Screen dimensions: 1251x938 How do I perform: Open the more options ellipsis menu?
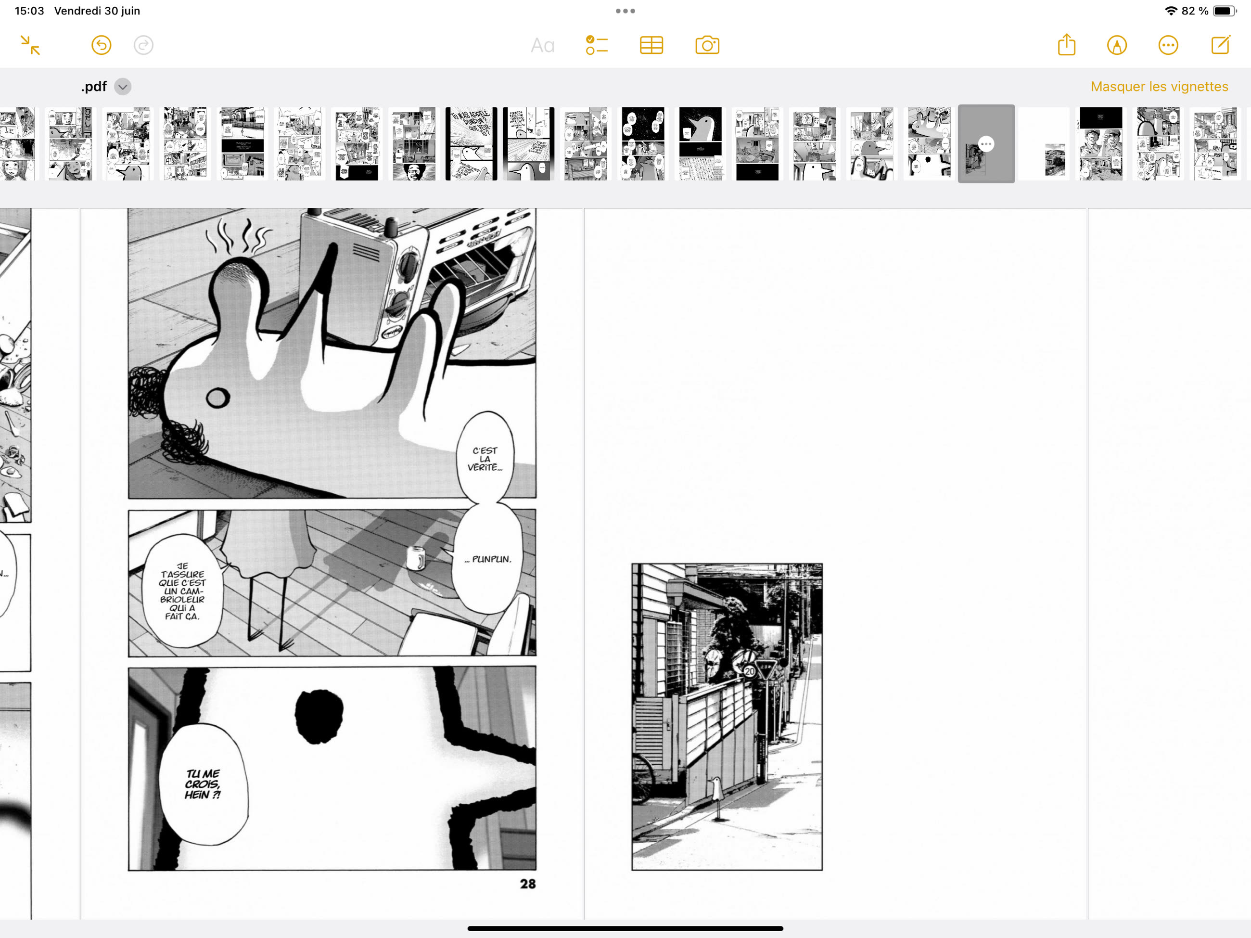1168,45
